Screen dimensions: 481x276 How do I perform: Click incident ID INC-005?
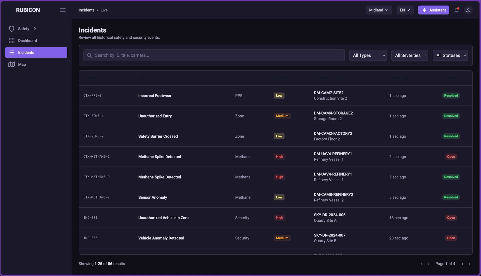90,238
